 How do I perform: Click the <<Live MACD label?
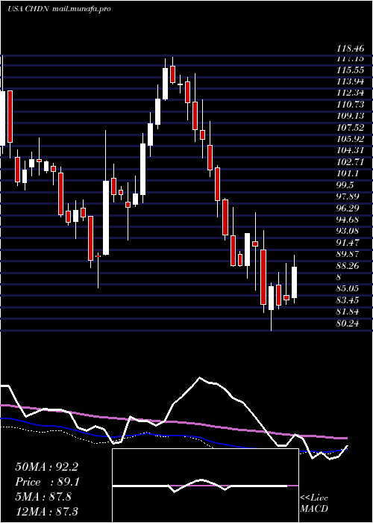pyautogui.click(x=314, y=504)
